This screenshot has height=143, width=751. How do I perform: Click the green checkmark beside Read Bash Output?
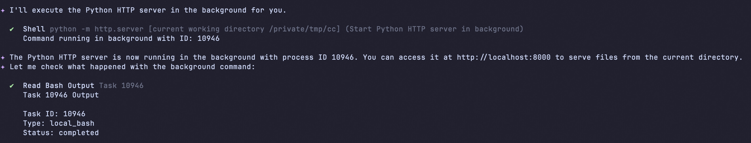tap(12, 86)
